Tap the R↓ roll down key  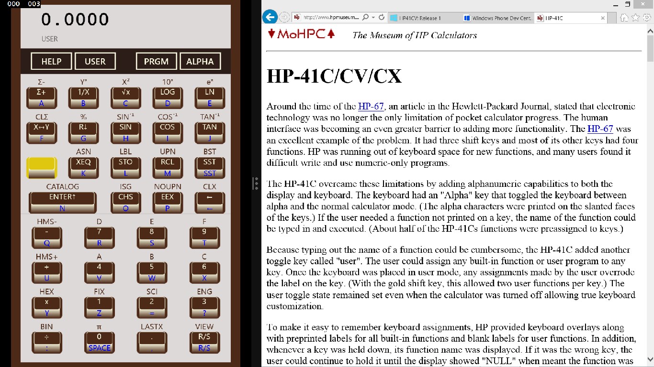point(83,132)
